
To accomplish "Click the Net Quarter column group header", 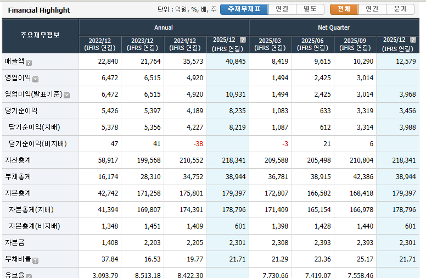I will [334, 27].
